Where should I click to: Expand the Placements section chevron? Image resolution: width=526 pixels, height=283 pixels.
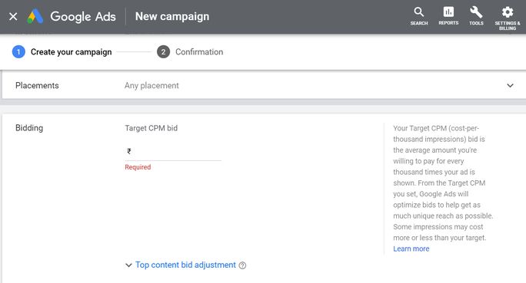tap(510, 85)
